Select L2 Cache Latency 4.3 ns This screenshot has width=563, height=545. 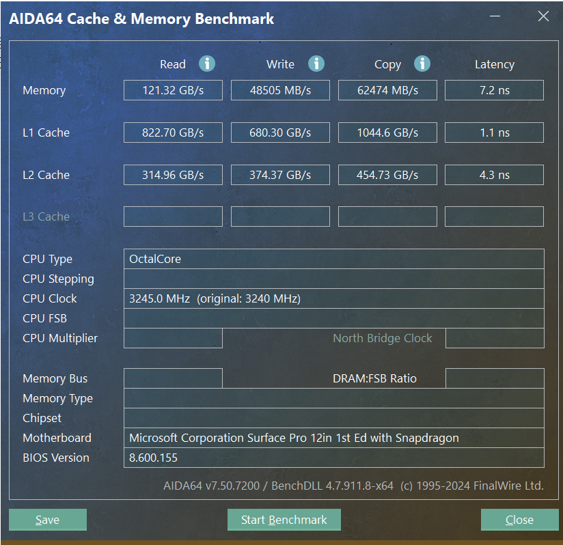(495, 175)
